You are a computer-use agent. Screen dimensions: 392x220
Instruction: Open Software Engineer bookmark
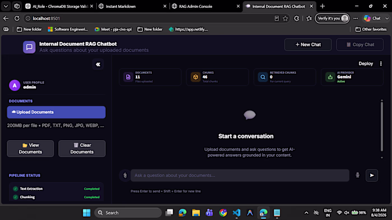pos(68,30)
